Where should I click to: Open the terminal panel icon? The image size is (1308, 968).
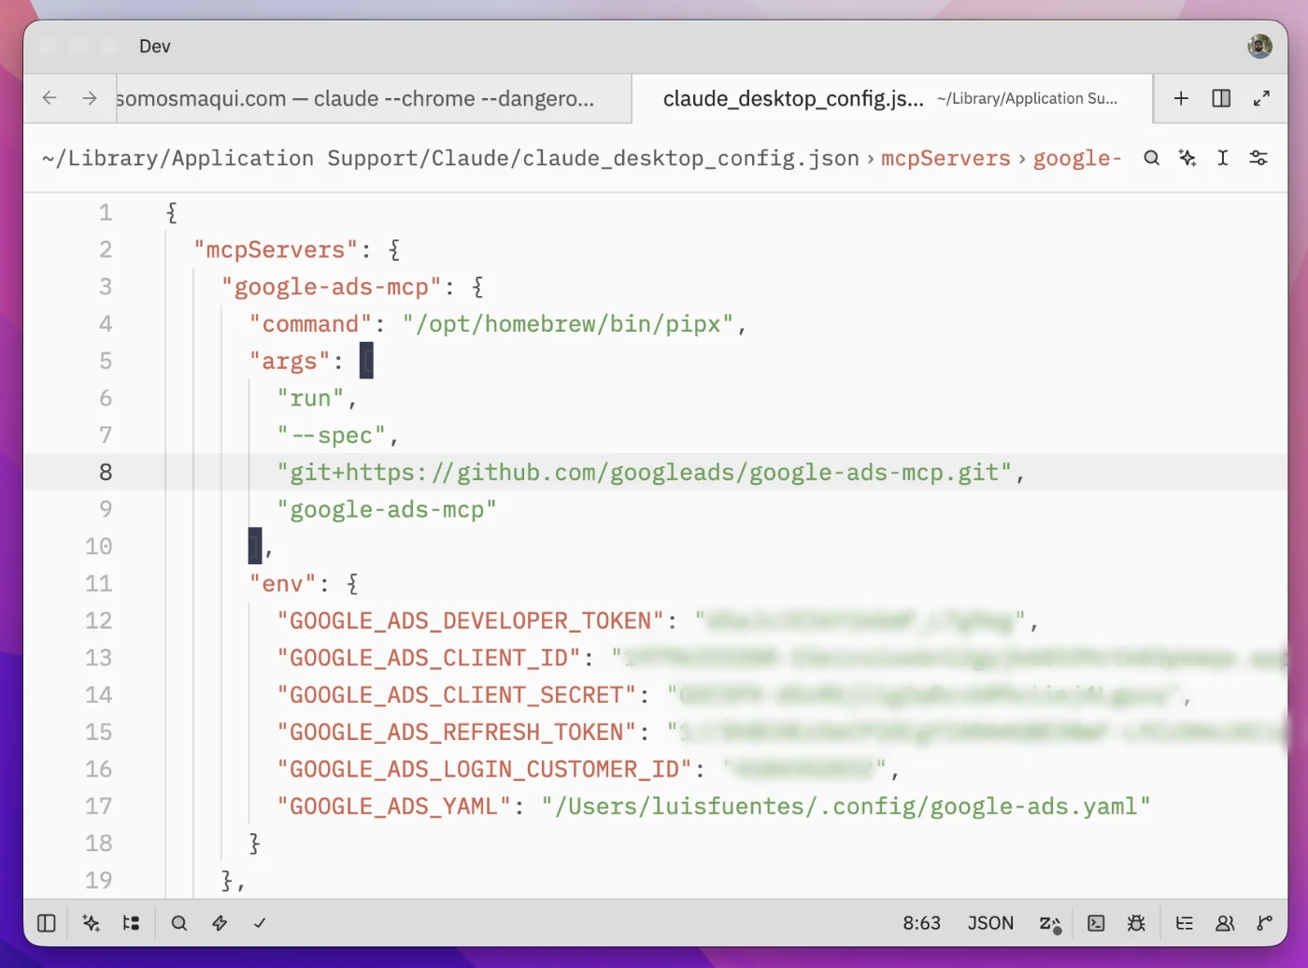coord(1096,923)
